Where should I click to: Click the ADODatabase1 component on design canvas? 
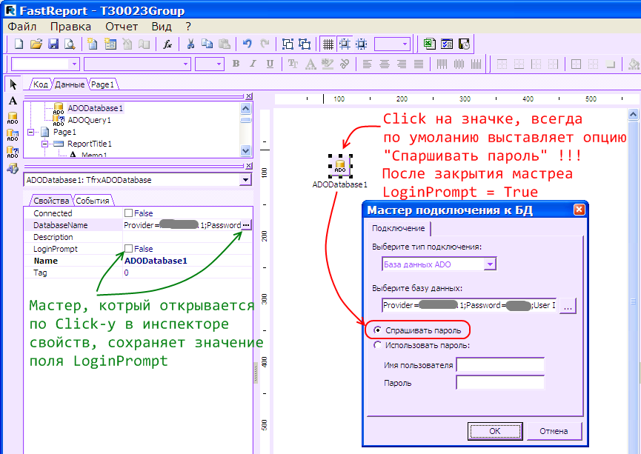[340, 165]
